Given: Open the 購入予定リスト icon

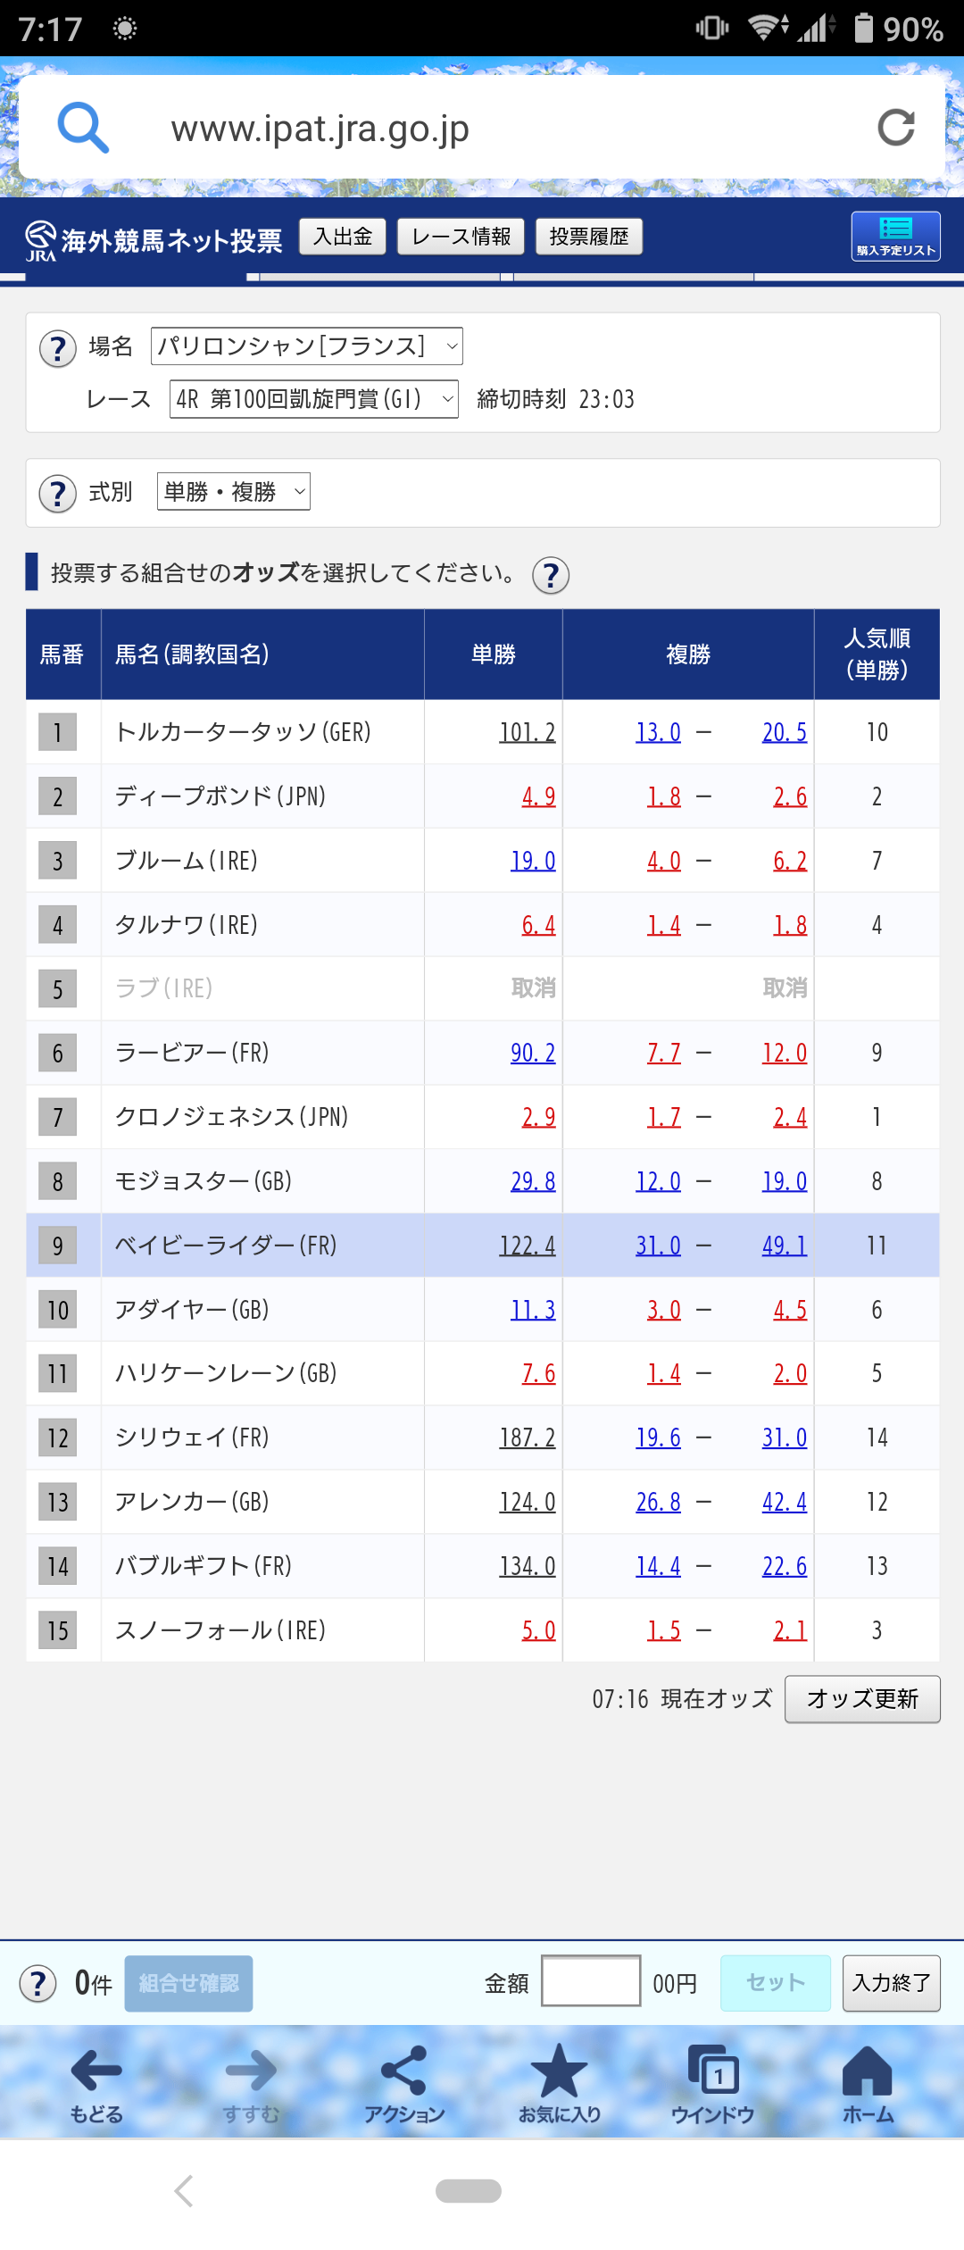Looking at the screenshot, I should (895, 237).
